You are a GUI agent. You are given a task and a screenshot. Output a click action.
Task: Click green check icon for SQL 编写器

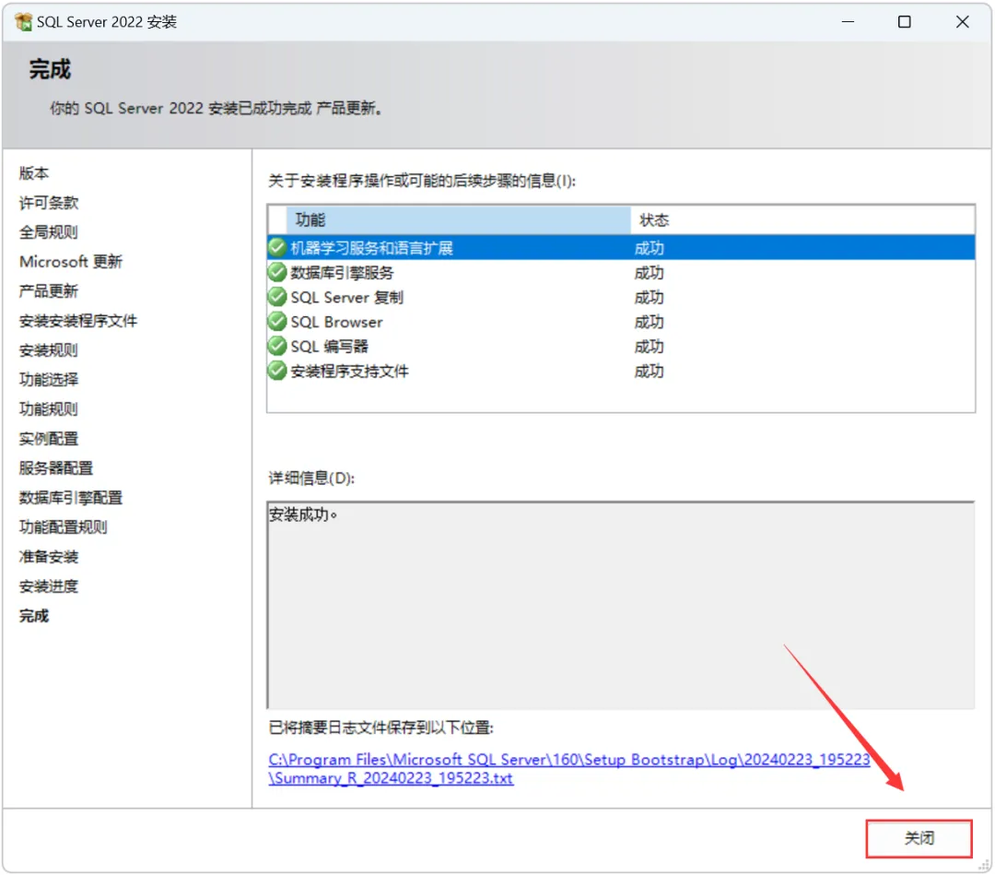[x=277, y=347]
